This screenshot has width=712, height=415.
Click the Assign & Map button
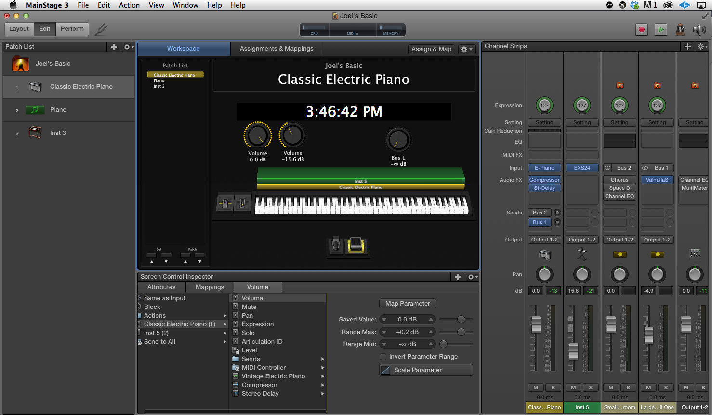pyautogui.click(x=431, y=49)
